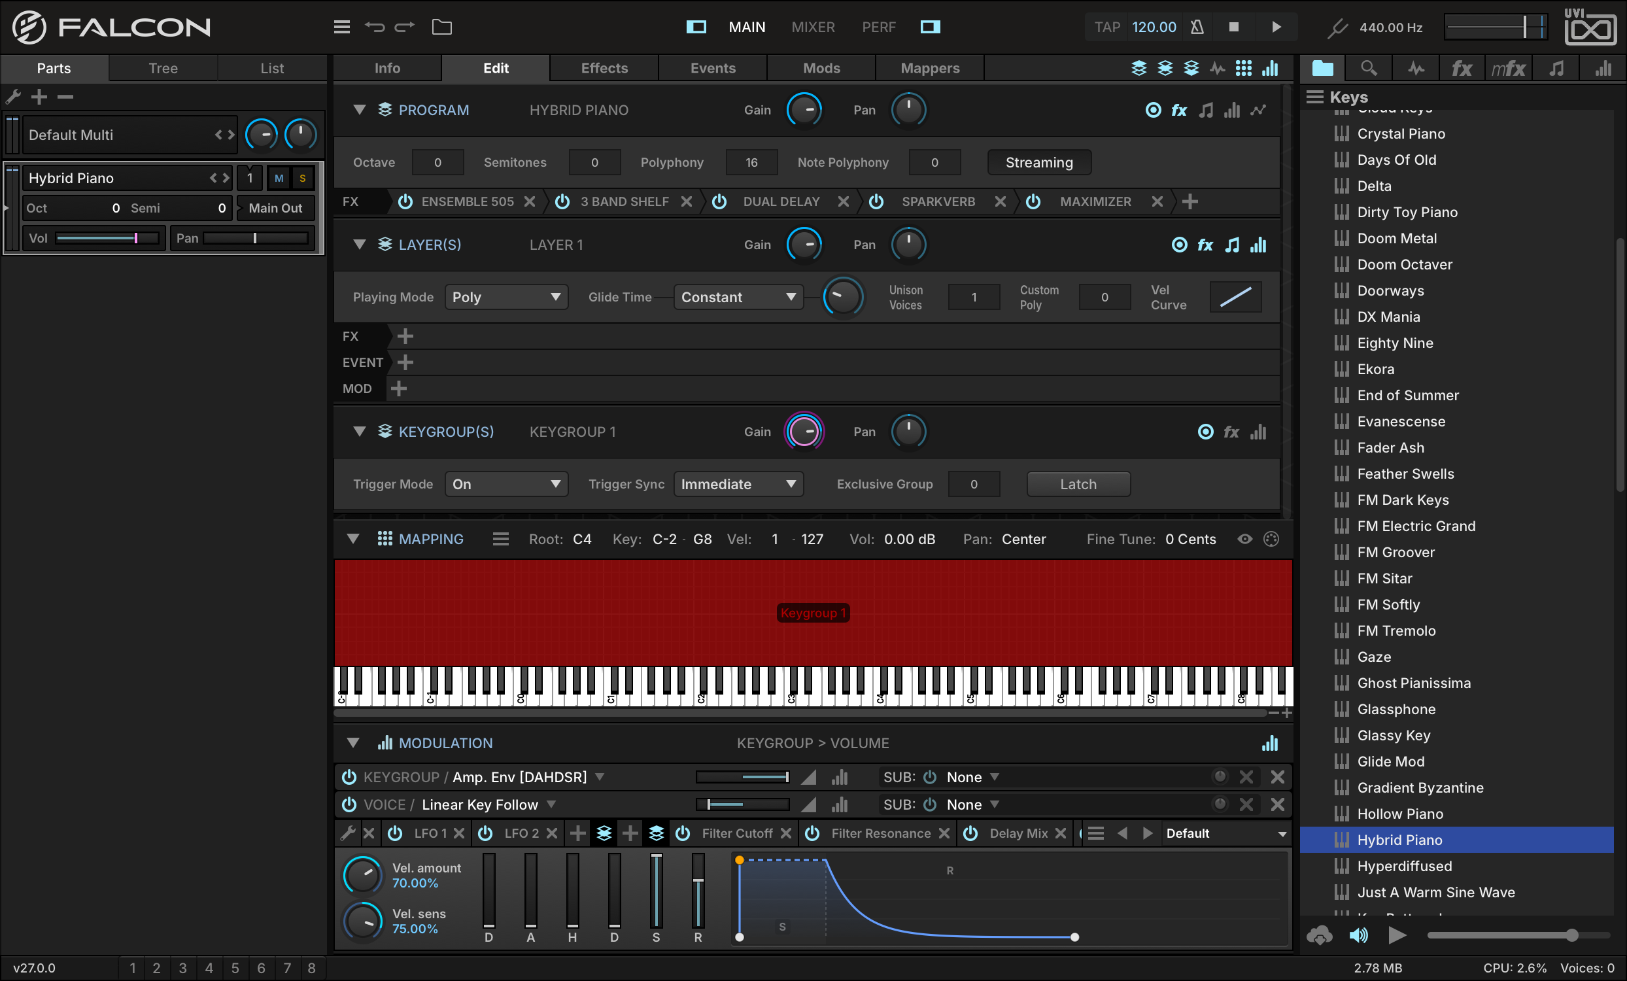This screenshot has width=1627, height=981.
Task: Open the folder icon in top toolbar
Action: (x=442, y=27)
